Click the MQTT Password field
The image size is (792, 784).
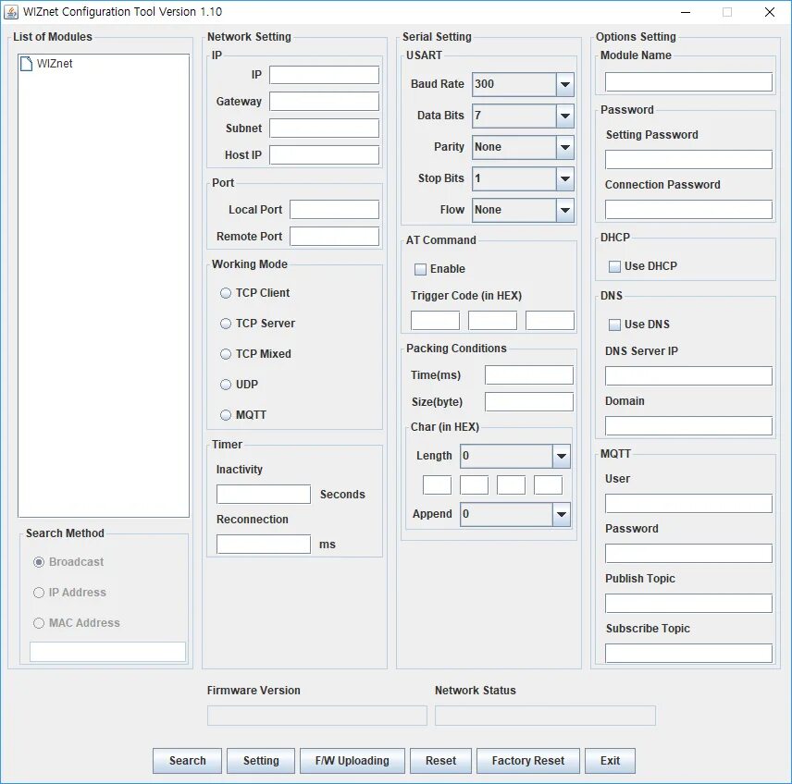[688, 553]
